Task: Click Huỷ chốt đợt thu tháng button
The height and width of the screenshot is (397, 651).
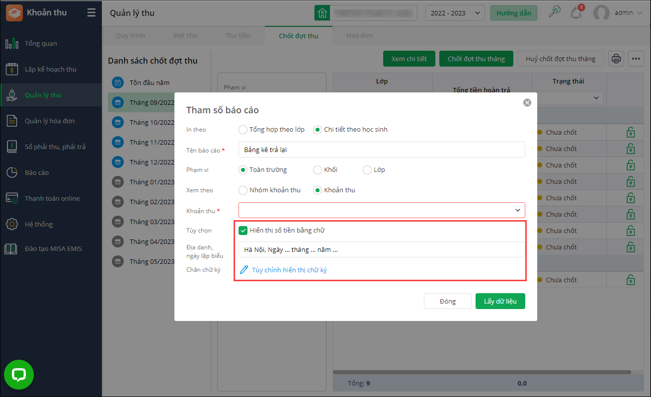Action: tap(561, 59)
